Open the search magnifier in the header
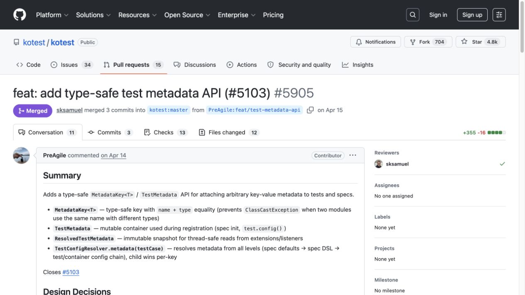525x295 pixels. pyautogui.click(x=413, y=15)
